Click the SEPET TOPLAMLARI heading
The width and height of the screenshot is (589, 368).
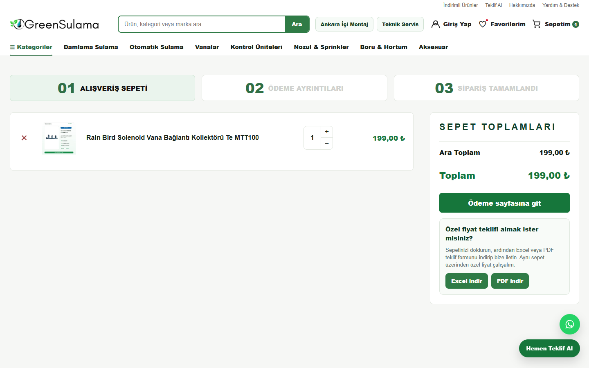tap(497, 127)
